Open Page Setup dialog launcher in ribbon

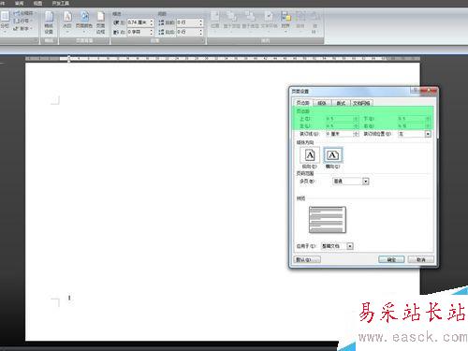point(36,40)
